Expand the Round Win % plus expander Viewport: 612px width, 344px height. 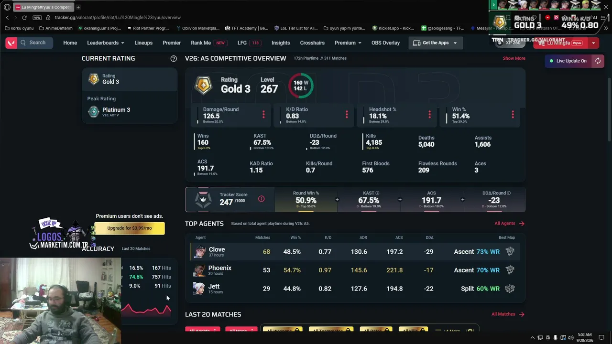coord(337,200)
